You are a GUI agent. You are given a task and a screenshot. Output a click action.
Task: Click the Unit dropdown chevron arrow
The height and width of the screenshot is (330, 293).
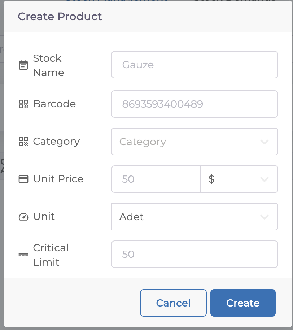(264, 217)
